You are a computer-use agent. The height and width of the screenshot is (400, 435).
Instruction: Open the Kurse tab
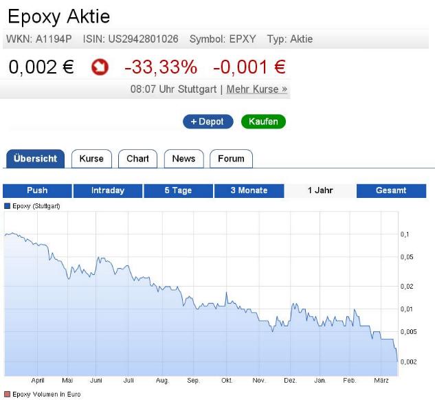91,159
